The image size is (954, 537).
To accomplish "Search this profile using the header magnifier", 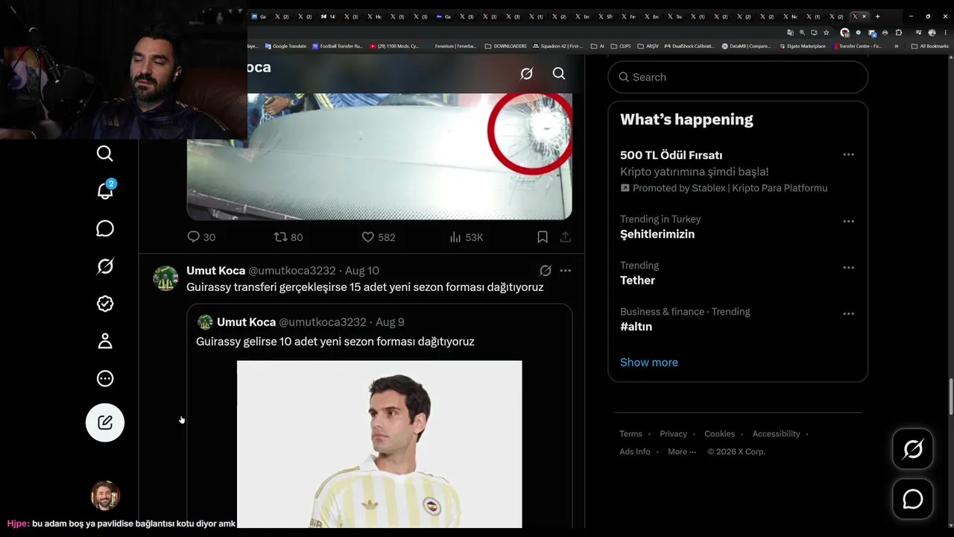I will click(x=559, y=73).
